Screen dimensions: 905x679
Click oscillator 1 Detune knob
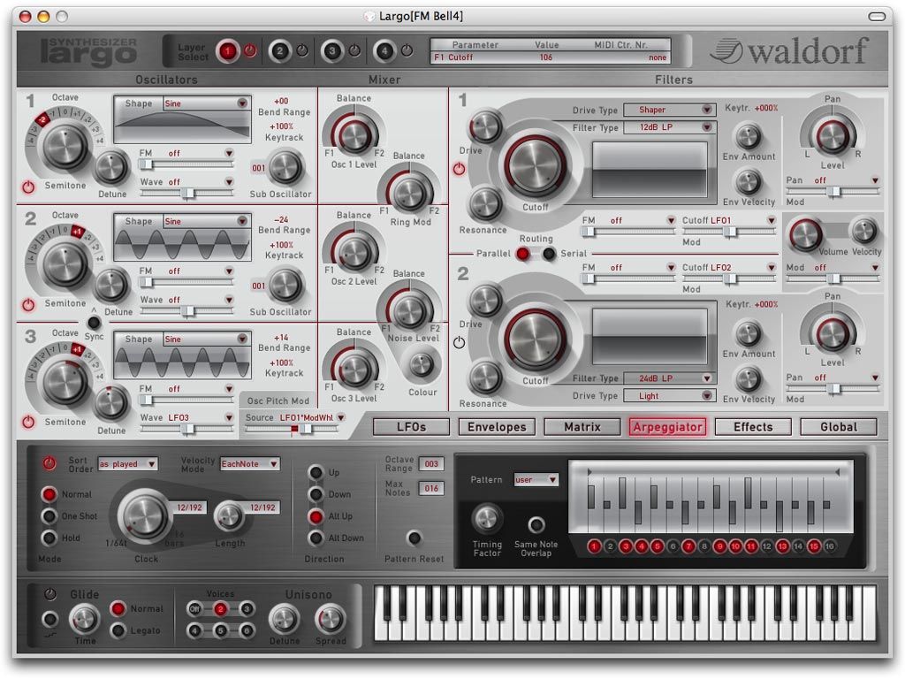coord(110,168)
